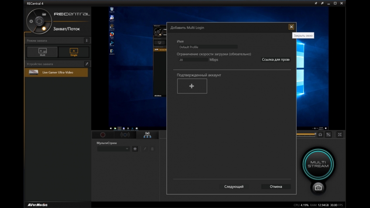Image resolution: width=370 pixels, height=208 pixels.
Task: Show capture mode info icon
Action: 86,41
